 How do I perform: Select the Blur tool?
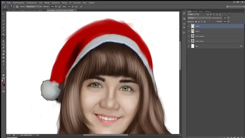[x=3, y=54]
